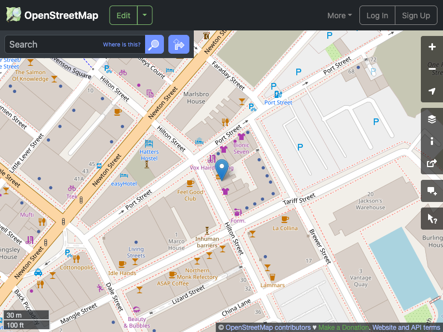The image size is (443, 332).
Task: Add a map note via the note icon
Action: point(431,191)
